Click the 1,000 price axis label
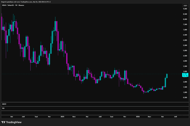Screen dimensions: 190x126 (185, 92)
